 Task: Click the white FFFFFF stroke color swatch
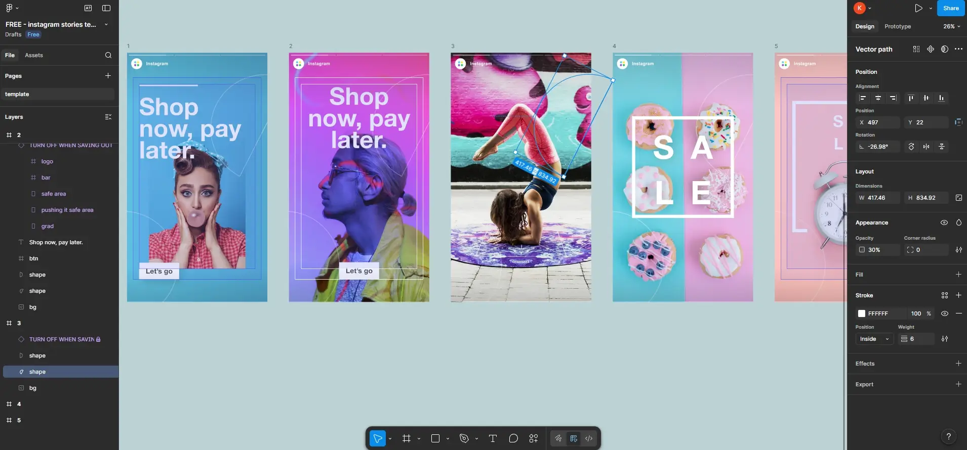pyautogui.click(x=862, y=313)
